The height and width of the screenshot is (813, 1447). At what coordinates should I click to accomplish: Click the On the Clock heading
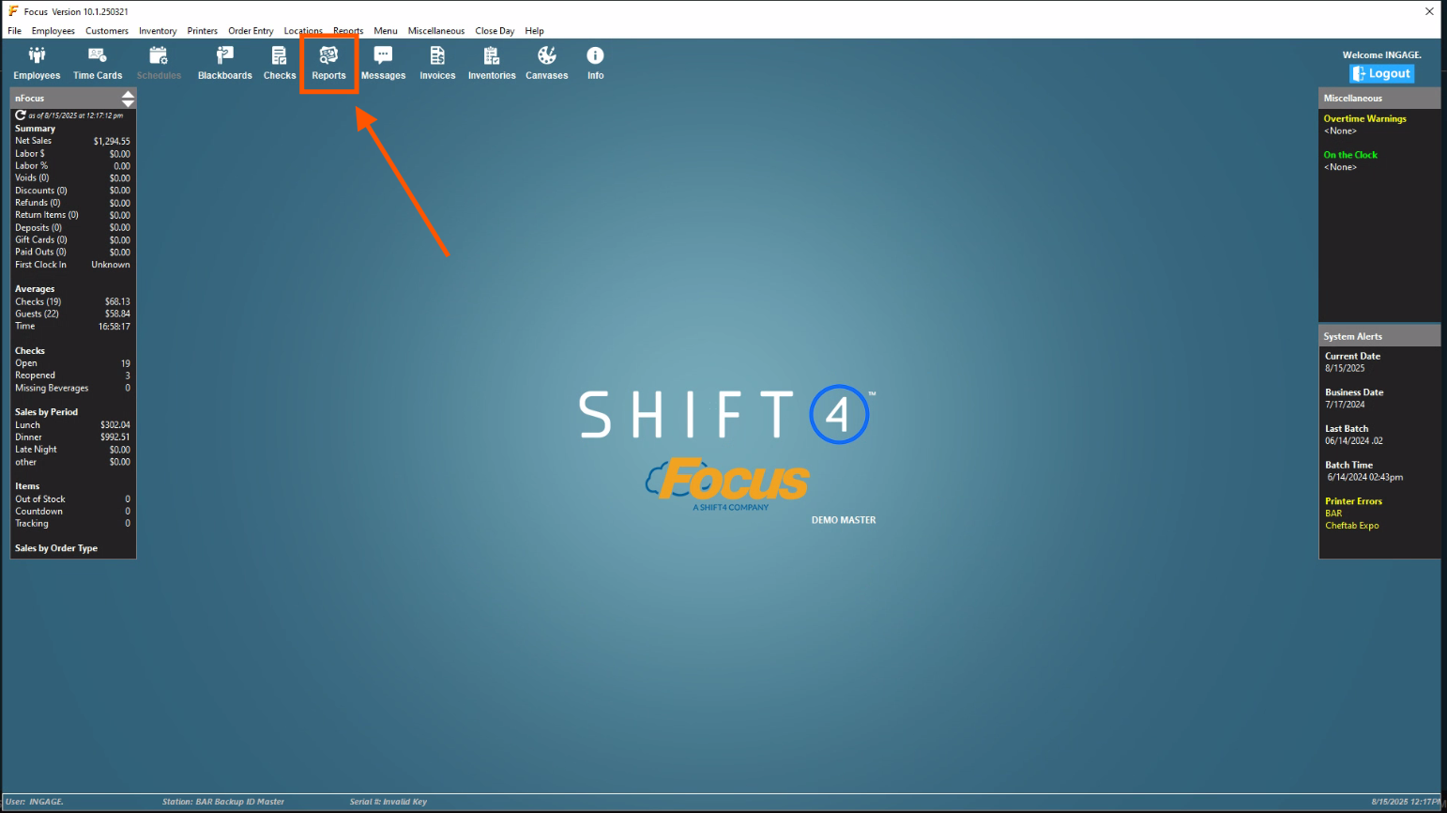[1350, 155]
